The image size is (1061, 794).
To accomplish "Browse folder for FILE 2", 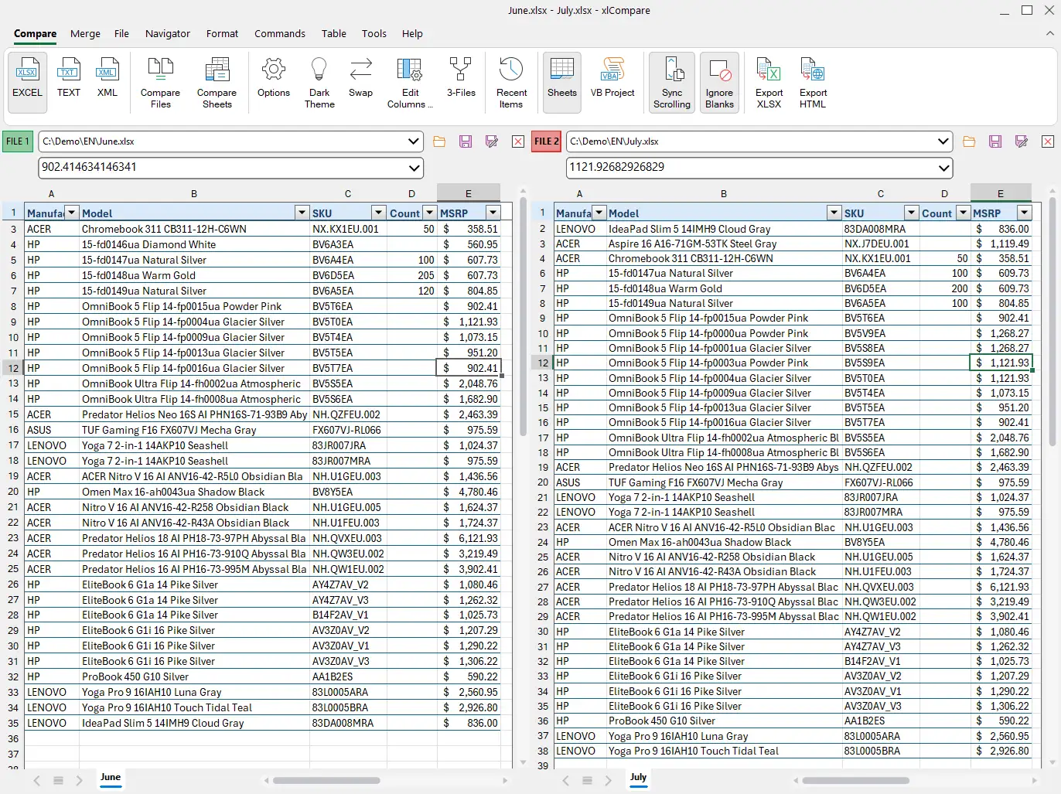I will 969,141.
